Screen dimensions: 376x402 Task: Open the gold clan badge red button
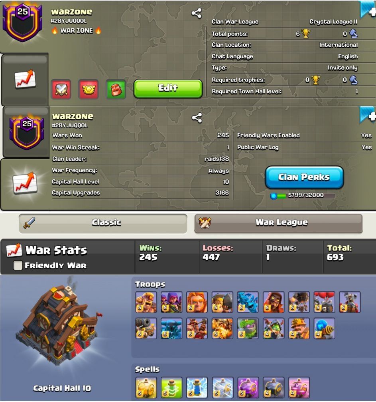[x=89, y=89]
